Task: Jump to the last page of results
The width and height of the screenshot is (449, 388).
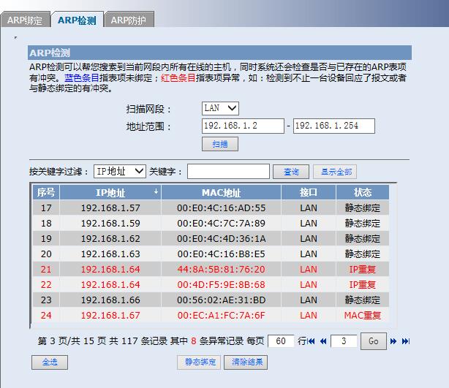Action: pyautogui.click(x=406, y=341)
